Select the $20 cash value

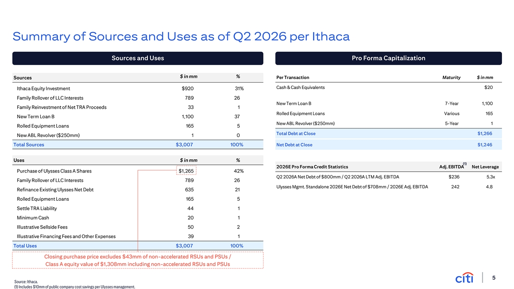488,87
